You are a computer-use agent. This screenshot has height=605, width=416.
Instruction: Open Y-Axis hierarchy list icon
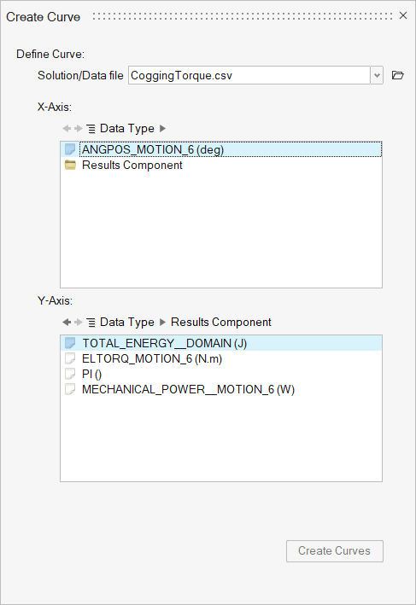pyautogui.click(x=91, y=323)
